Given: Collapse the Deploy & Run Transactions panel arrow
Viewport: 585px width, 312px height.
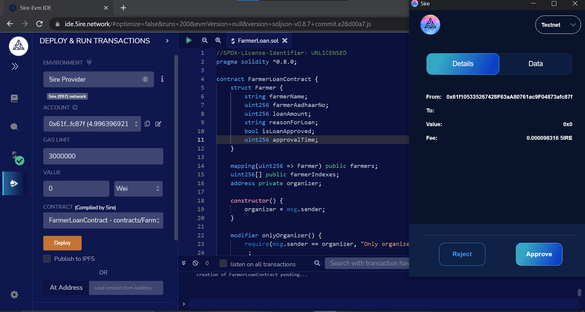Looking at the screenshot, I should pos(167,41).
